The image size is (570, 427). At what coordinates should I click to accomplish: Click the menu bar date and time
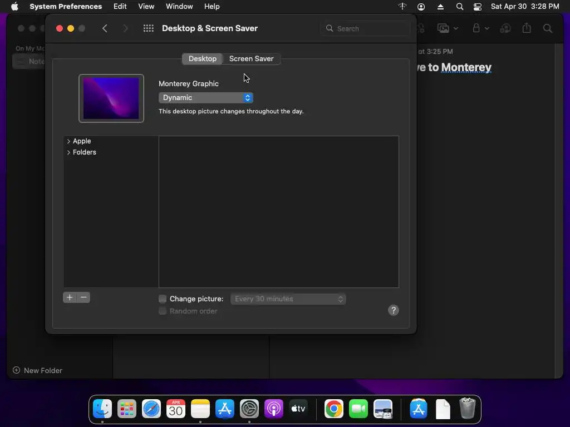[x=525, y=7]
